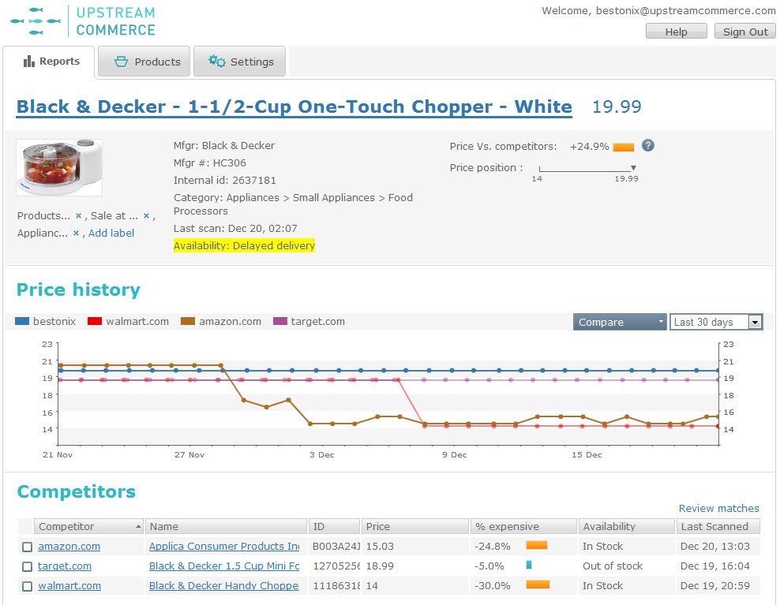The width and height of the screenshot is (780, 605).
Task: Open the Reports tab
Action: coord(49,62)
